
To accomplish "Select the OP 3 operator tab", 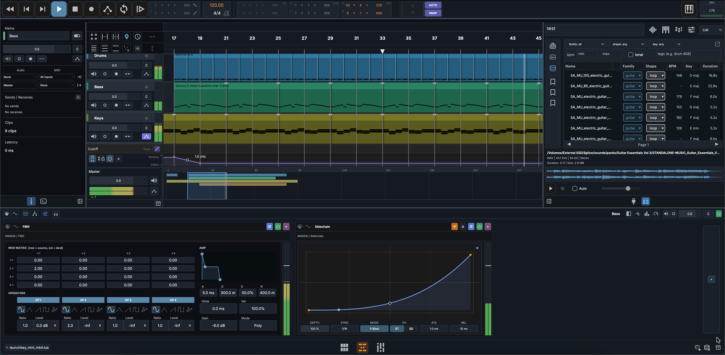I will tap(128, 300).
